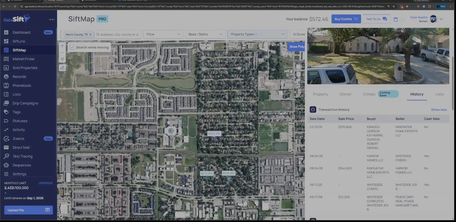456x222 pixels.
Task: Zoom in the map with plus icon
Action: pyautogui.click(x=62, y=46)
